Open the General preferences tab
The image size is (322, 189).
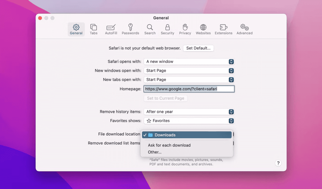[76, 29]
